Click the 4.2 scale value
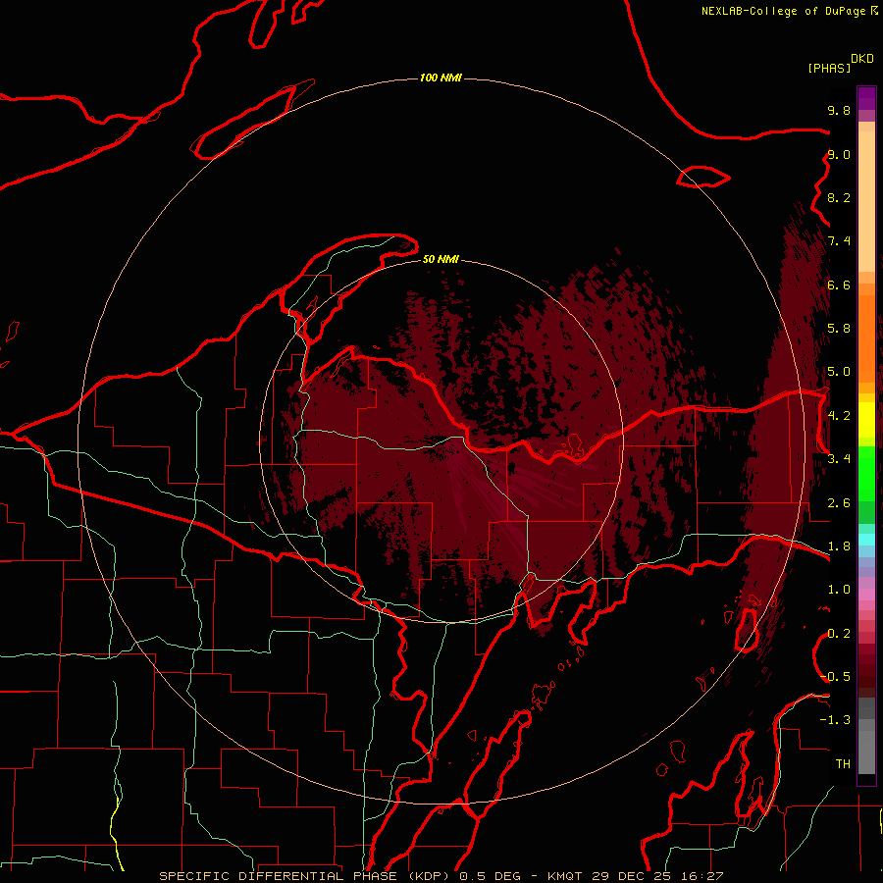 coord(839,416)
